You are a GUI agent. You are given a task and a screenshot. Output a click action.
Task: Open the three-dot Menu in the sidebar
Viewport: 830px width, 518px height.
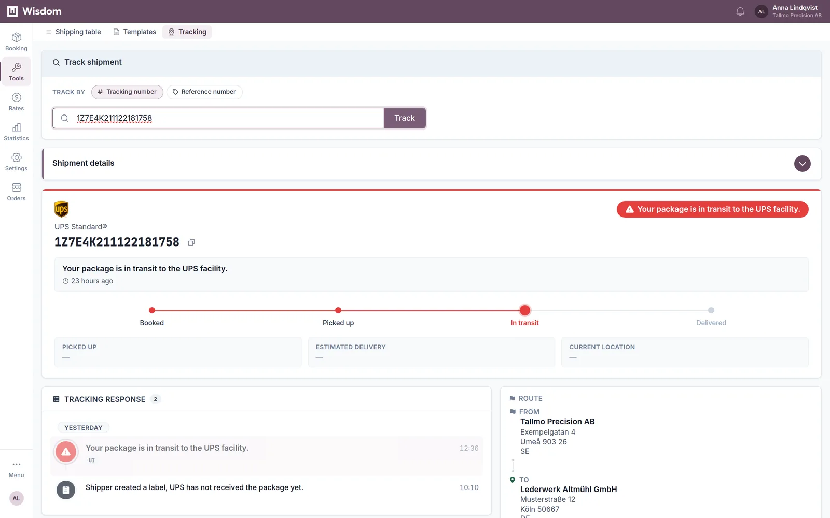click(x=16, y=469)
